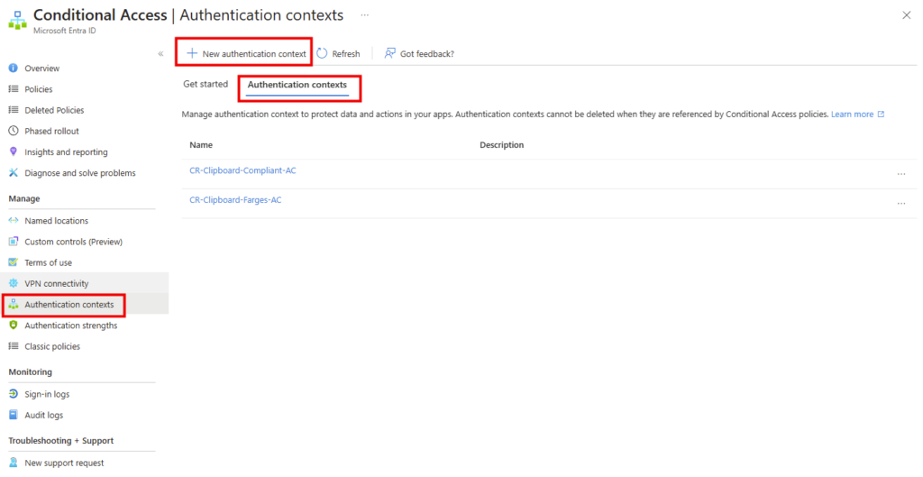Collapse the sidebar with double chevron
923x477 pixels.
(160, 53)
